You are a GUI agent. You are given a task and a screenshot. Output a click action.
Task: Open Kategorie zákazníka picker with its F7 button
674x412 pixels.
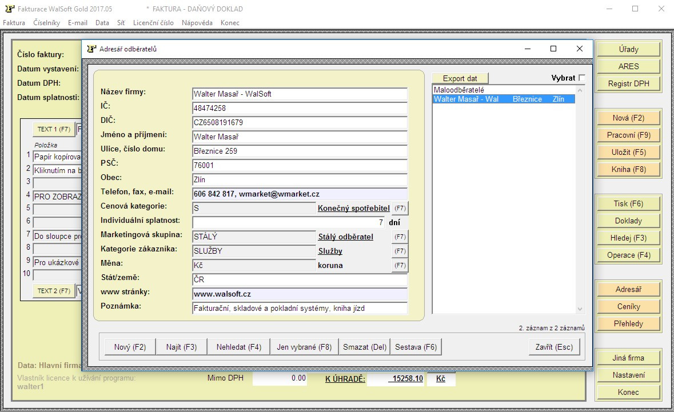[400, 251]
